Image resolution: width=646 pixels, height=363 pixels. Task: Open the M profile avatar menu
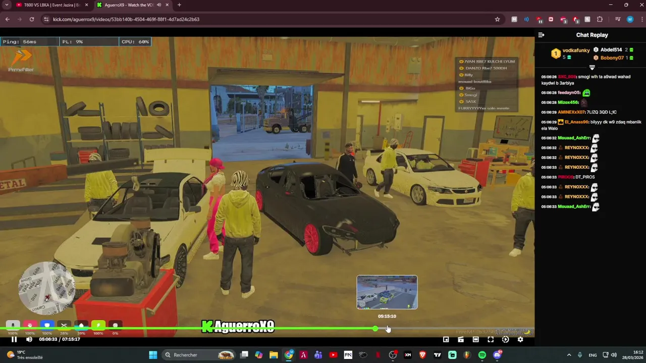coord(630,19)
